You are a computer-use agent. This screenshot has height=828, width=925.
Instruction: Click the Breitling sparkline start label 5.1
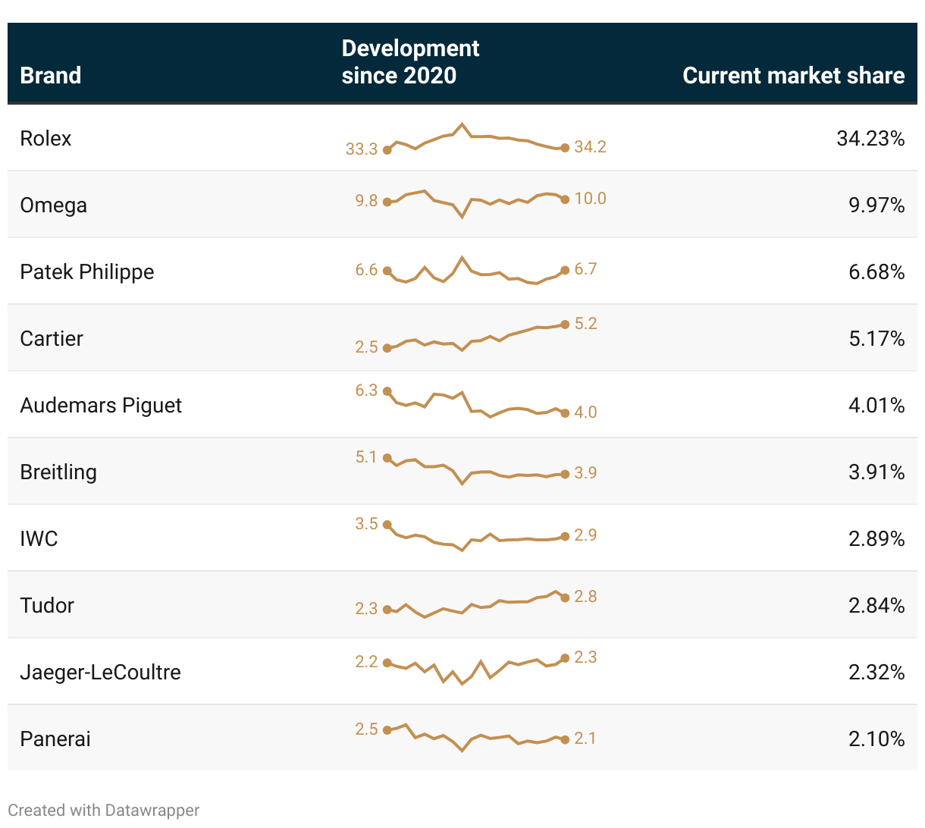click(x=366, y=457)
